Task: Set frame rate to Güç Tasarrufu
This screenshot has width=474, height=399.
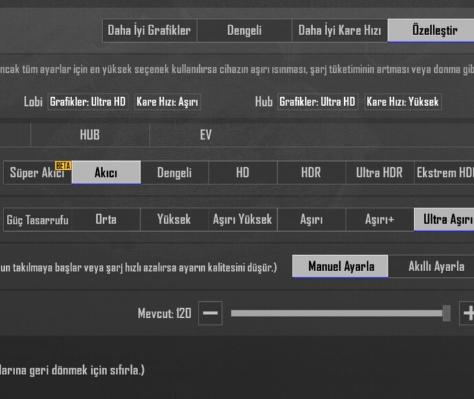Action: [x=38, y=219]
